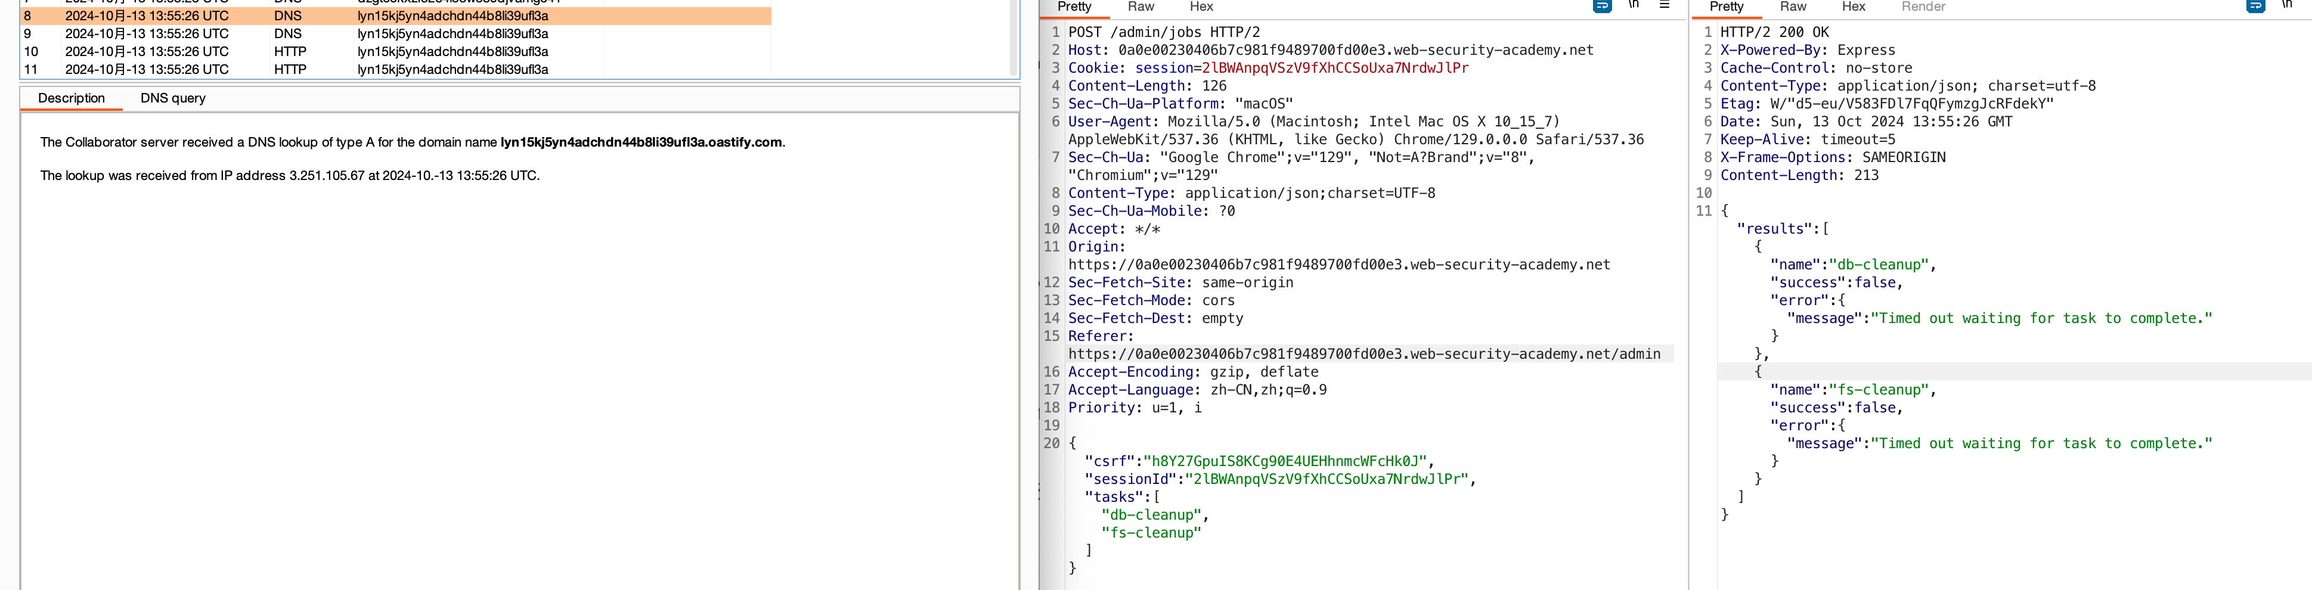This screenshot has height=590, width=2312.
Task: Select the DNS query tab
Action: point(173,99)
